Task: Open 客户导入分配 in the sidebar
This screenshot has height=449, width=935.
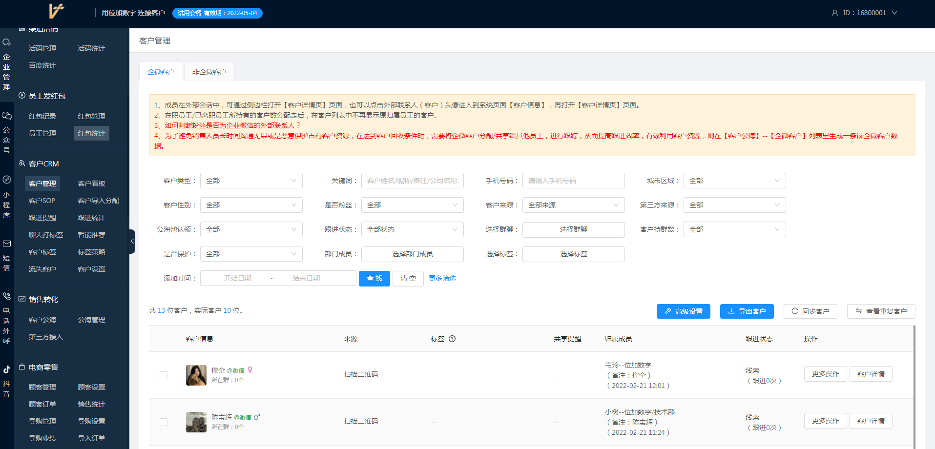Action: (99, 201)
